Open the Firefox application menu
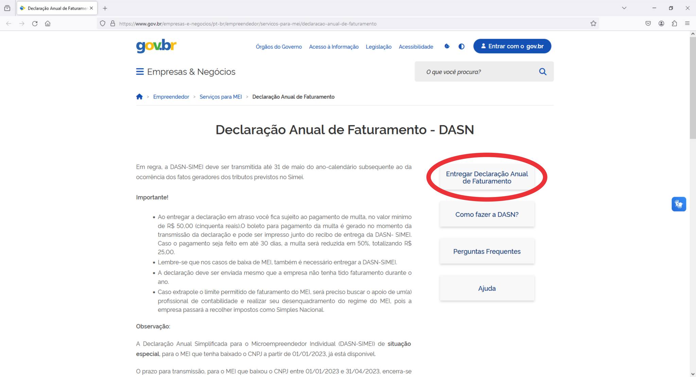This screenshot has width=696, height=377. (x=687, y=23)
